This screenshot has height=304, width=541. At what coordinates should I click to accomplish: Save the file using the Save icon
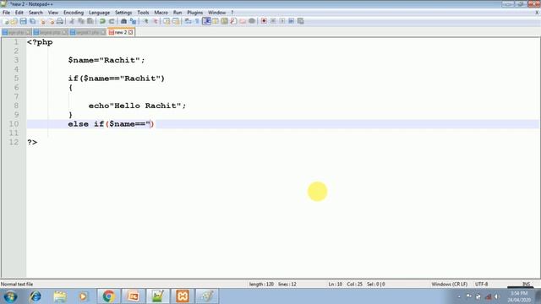23,21
